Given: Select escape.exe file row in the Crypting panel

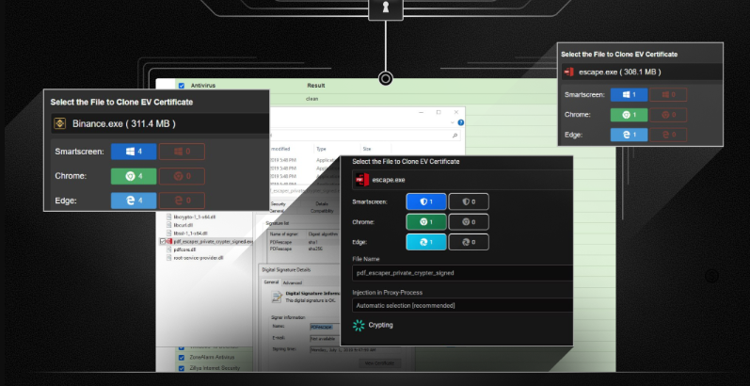Looking at the screenshot, I should [463, 180].
